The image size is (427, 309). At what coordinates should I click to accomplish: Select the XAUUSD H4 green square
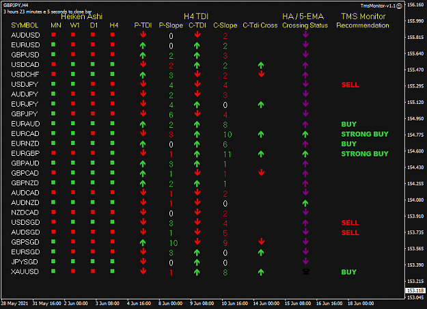(113, 271)
